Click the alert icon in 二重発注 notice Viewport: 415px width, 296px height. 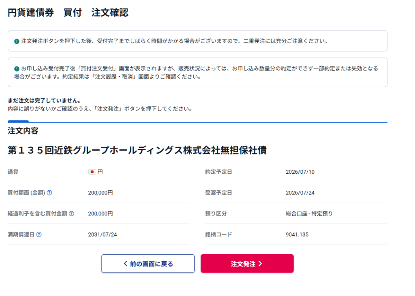click(17, 41)
